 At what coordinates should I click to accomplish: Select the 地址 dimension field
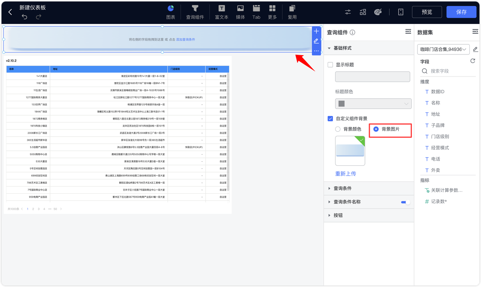[436, 114]
